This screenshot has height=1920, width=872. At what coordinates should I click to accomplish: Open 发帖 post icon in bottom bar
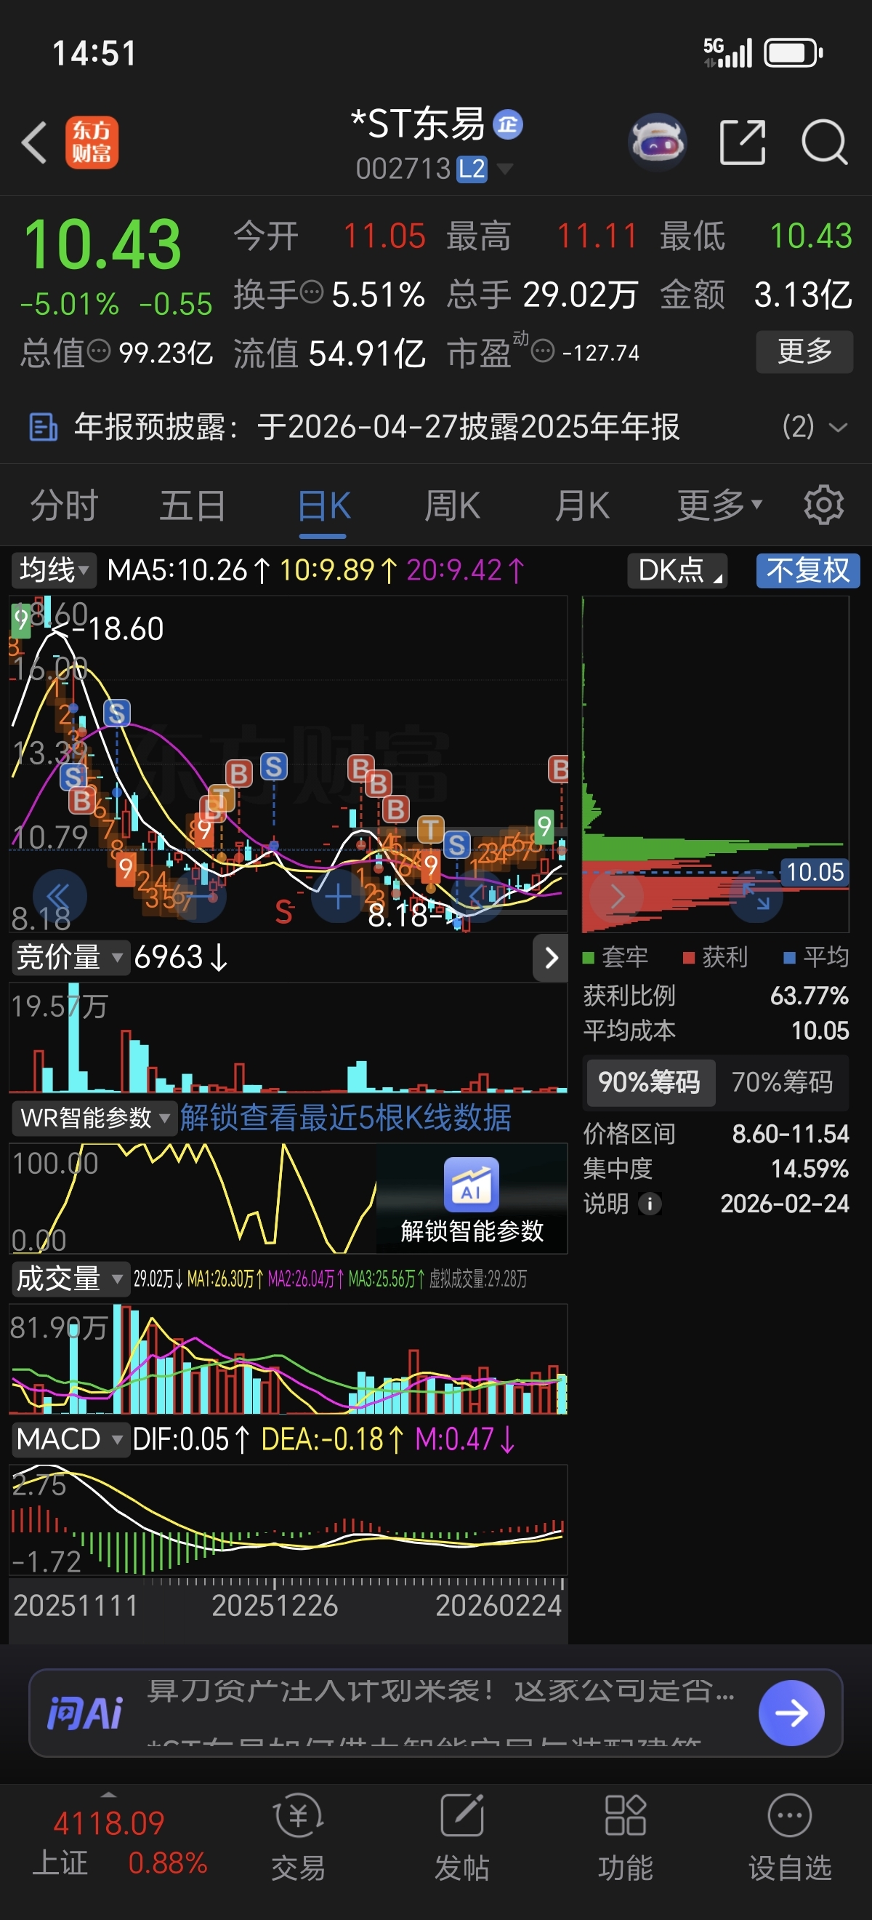tap(461, 1836)
